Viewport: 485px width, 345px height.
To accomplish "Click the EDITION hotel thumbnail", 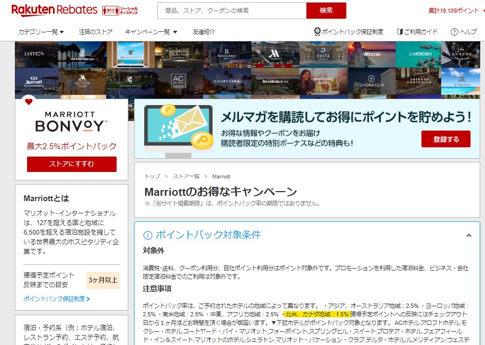I will click(x=36, y=55).
